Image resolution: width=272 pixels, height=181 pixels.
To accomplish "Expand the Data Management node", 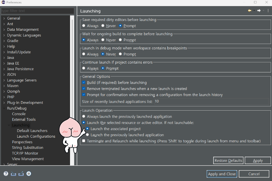I will tap(4, 29).
